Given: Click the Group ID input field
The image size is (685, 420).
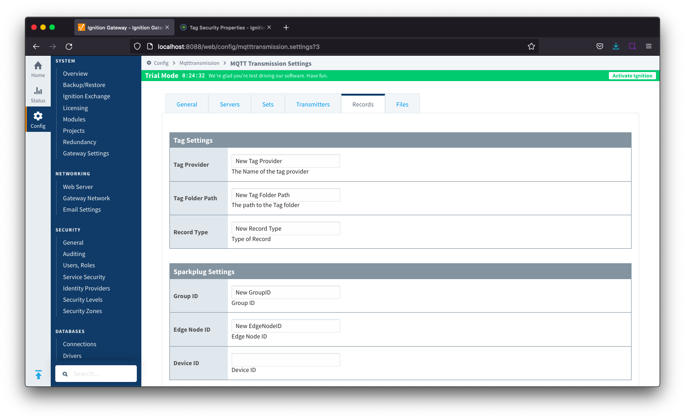Looking at the screenshot, I should click(x=285, y=292).
